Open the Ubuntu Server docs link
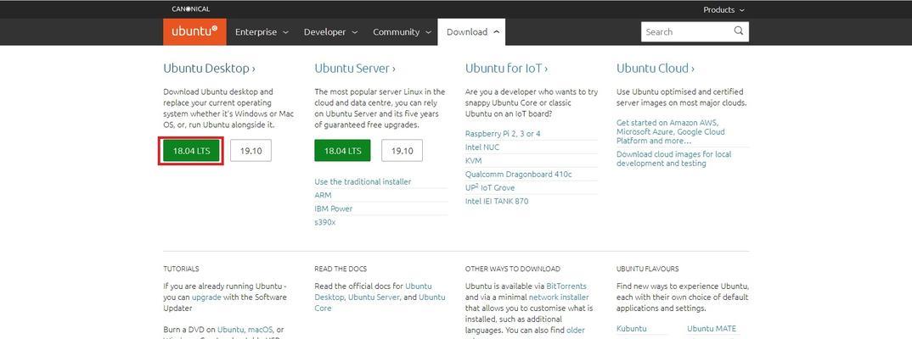The height and width of the screenshot is (339, 912). pyautogui.click(x=374, y=297)
